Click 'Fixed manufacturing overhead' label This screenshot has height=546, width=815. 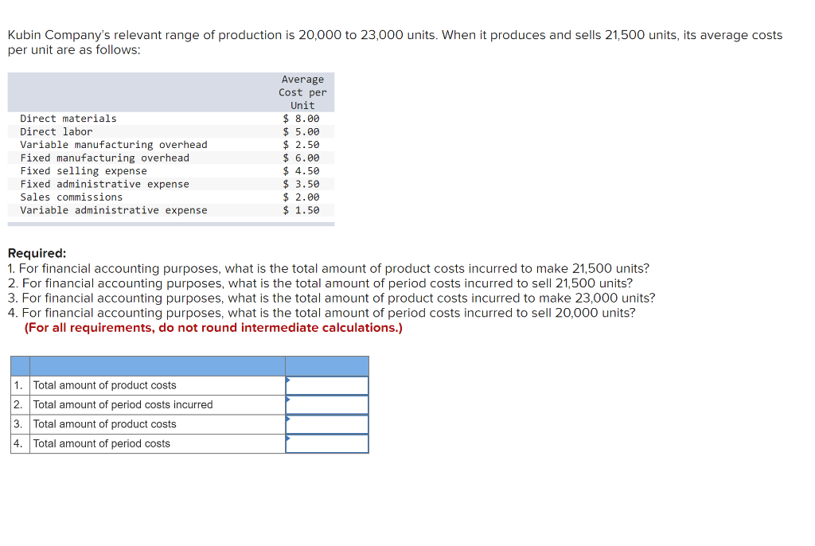104,158
